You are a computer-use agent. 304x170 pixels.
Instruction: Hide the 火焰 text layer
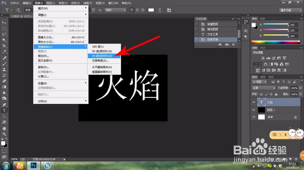click(254, 102)
